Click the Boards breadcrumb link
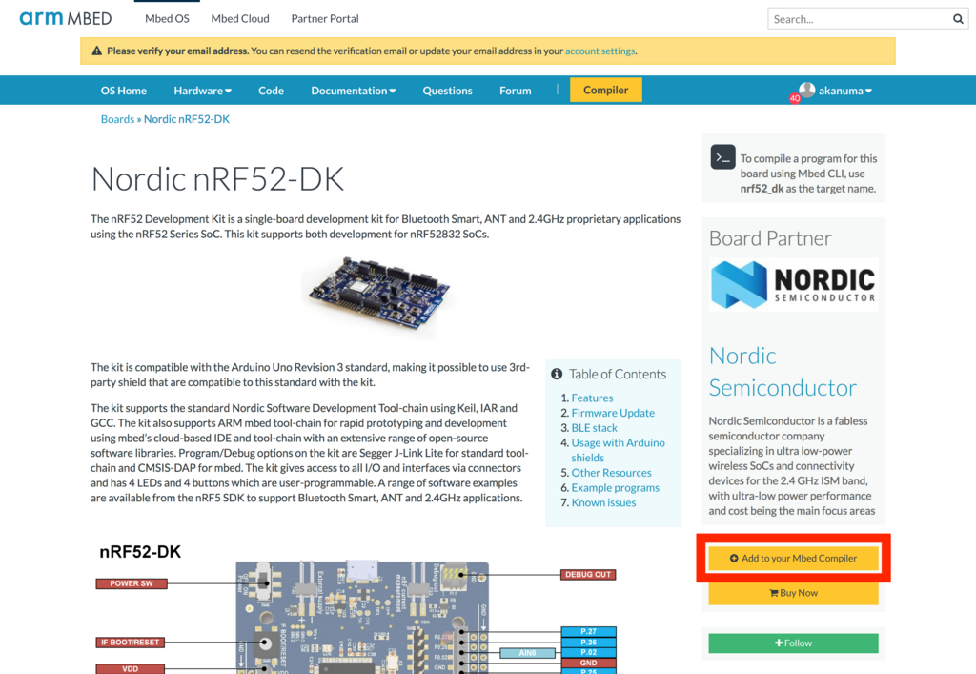Image resolution: width=976 pixels, height=674 pixels. click(x=117, y=119)
